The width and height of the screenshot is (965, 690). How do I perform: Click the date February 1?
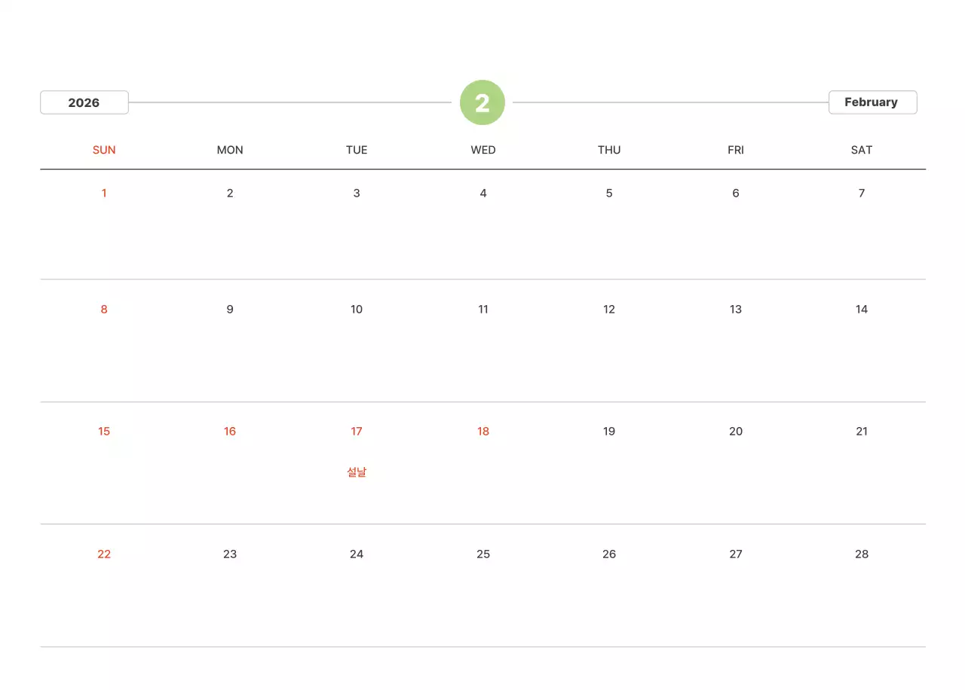(104, 194)
